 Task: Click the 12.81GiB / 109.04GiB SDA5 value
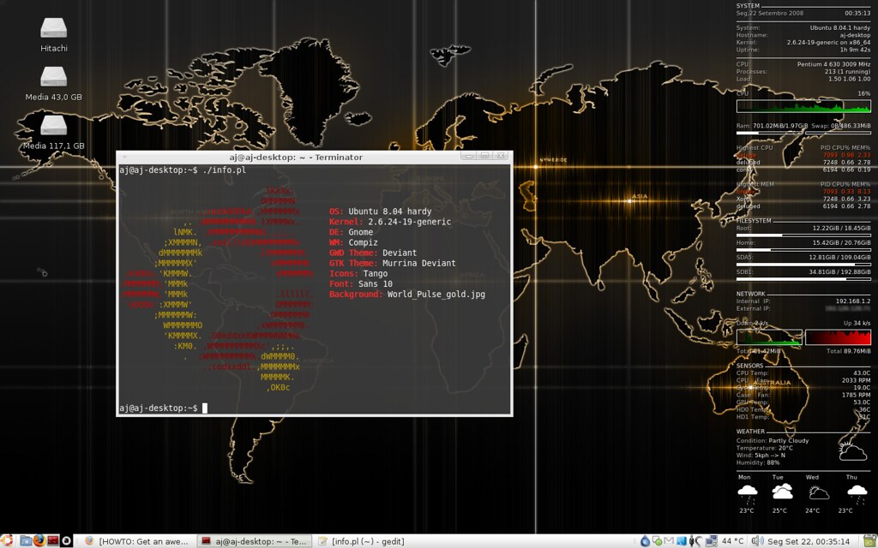click(x=839, y=257)
